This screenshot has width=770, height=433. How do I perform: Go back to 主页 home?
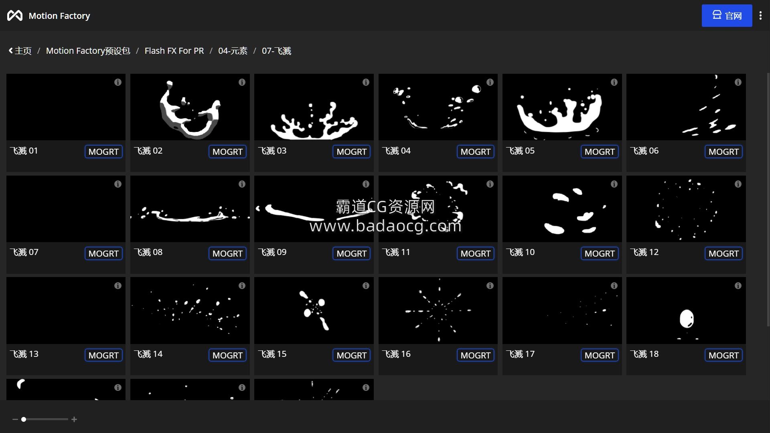tap(20, 51)
